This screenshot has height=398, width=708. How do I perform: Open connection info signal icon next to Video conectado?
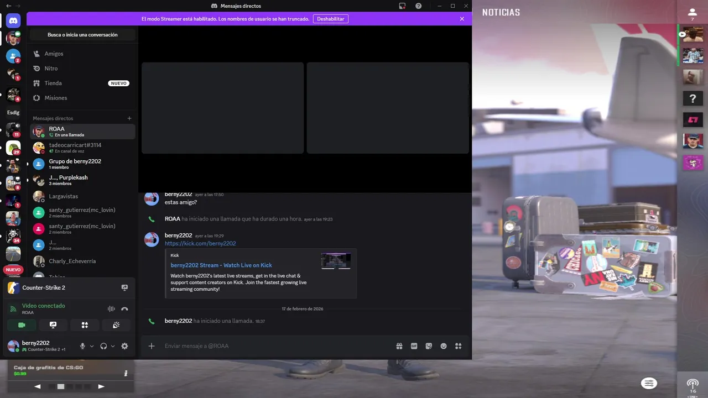[13, 309]
